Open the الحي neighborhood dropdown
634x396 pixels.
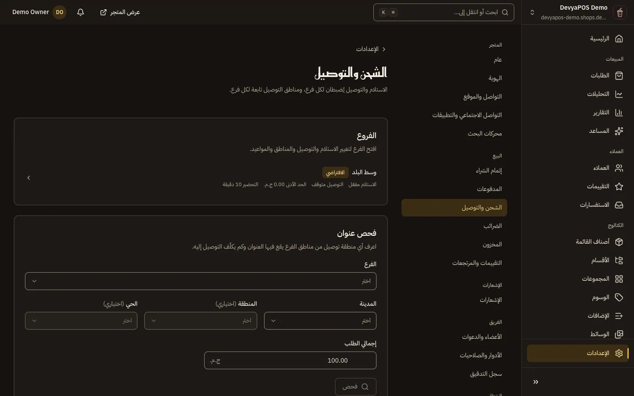pyautogui.click(x=81, y=321)
